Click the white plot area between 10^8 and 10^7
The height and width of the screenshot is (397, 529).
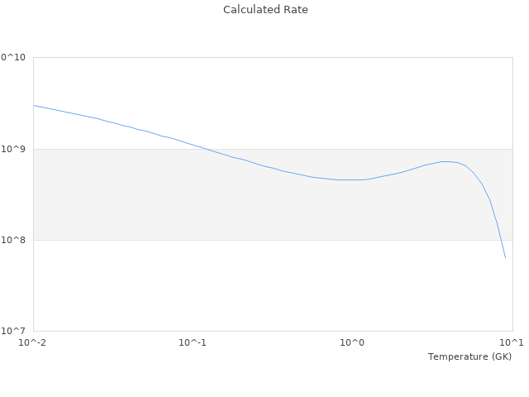248,285
